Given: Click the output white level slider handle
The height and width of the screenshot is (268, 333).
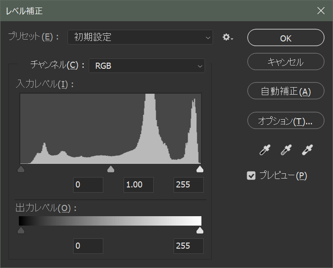Looking at the screenshot, I should pos(200,230).
